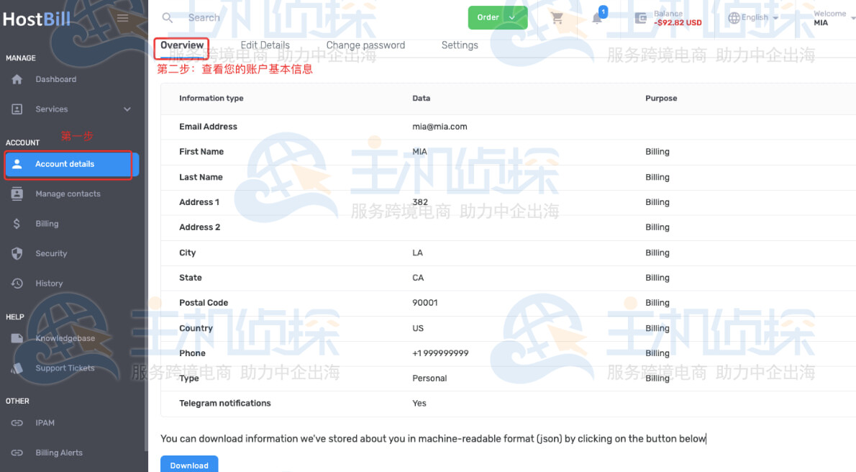Click the Services sidebar icon

coord(18,109)
